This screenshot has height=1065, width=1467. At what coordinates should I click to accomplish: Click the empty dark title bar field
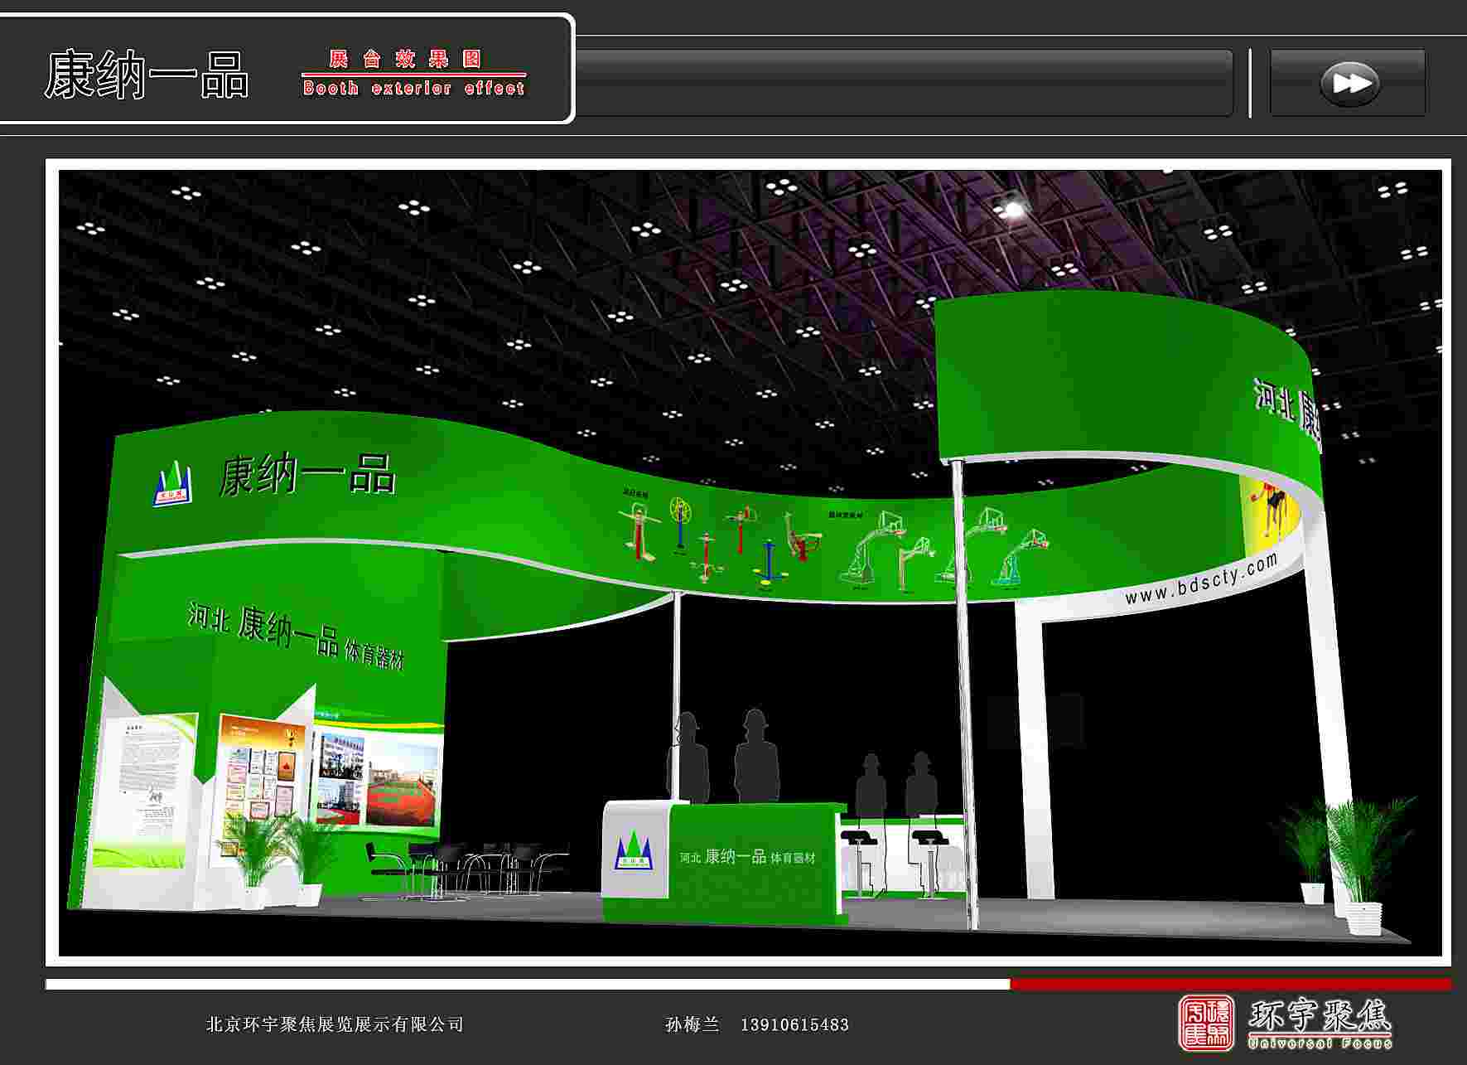(x=905, y=83)
